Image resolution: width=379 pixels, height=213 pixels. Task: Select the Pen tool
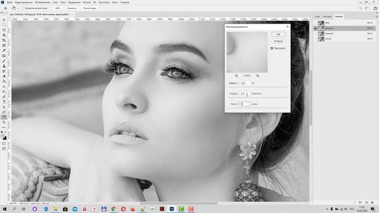pos(4,96)
